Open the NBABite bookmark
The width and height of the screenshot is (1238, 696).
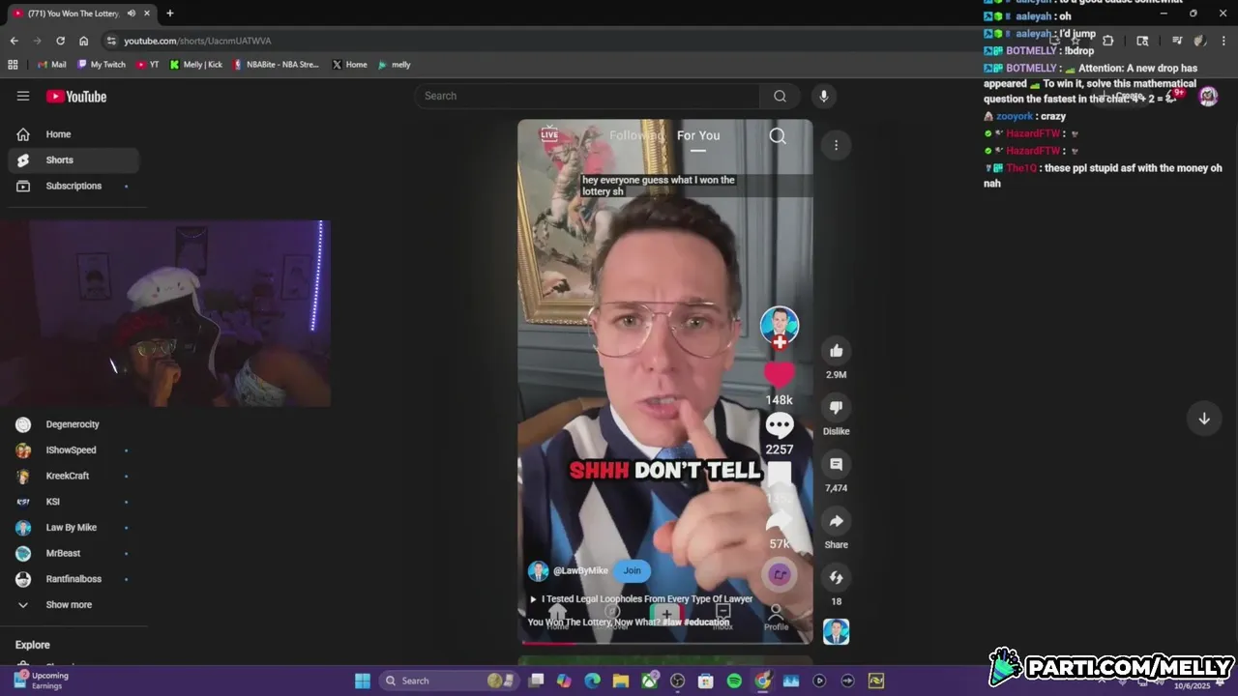(x=276, y=65)
